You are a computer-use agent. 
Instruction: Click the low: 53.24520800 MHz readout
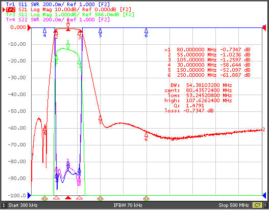coord(200,96)
